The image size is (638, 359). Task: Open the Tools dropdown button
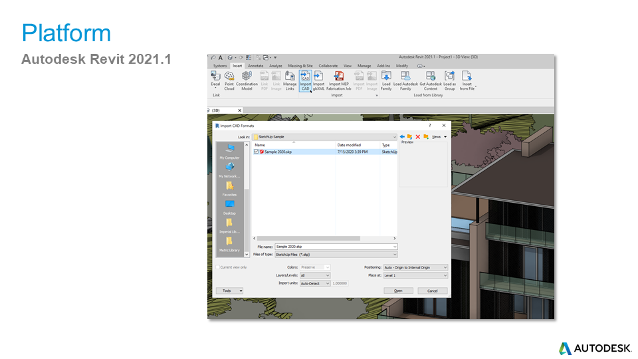[229, 291]
